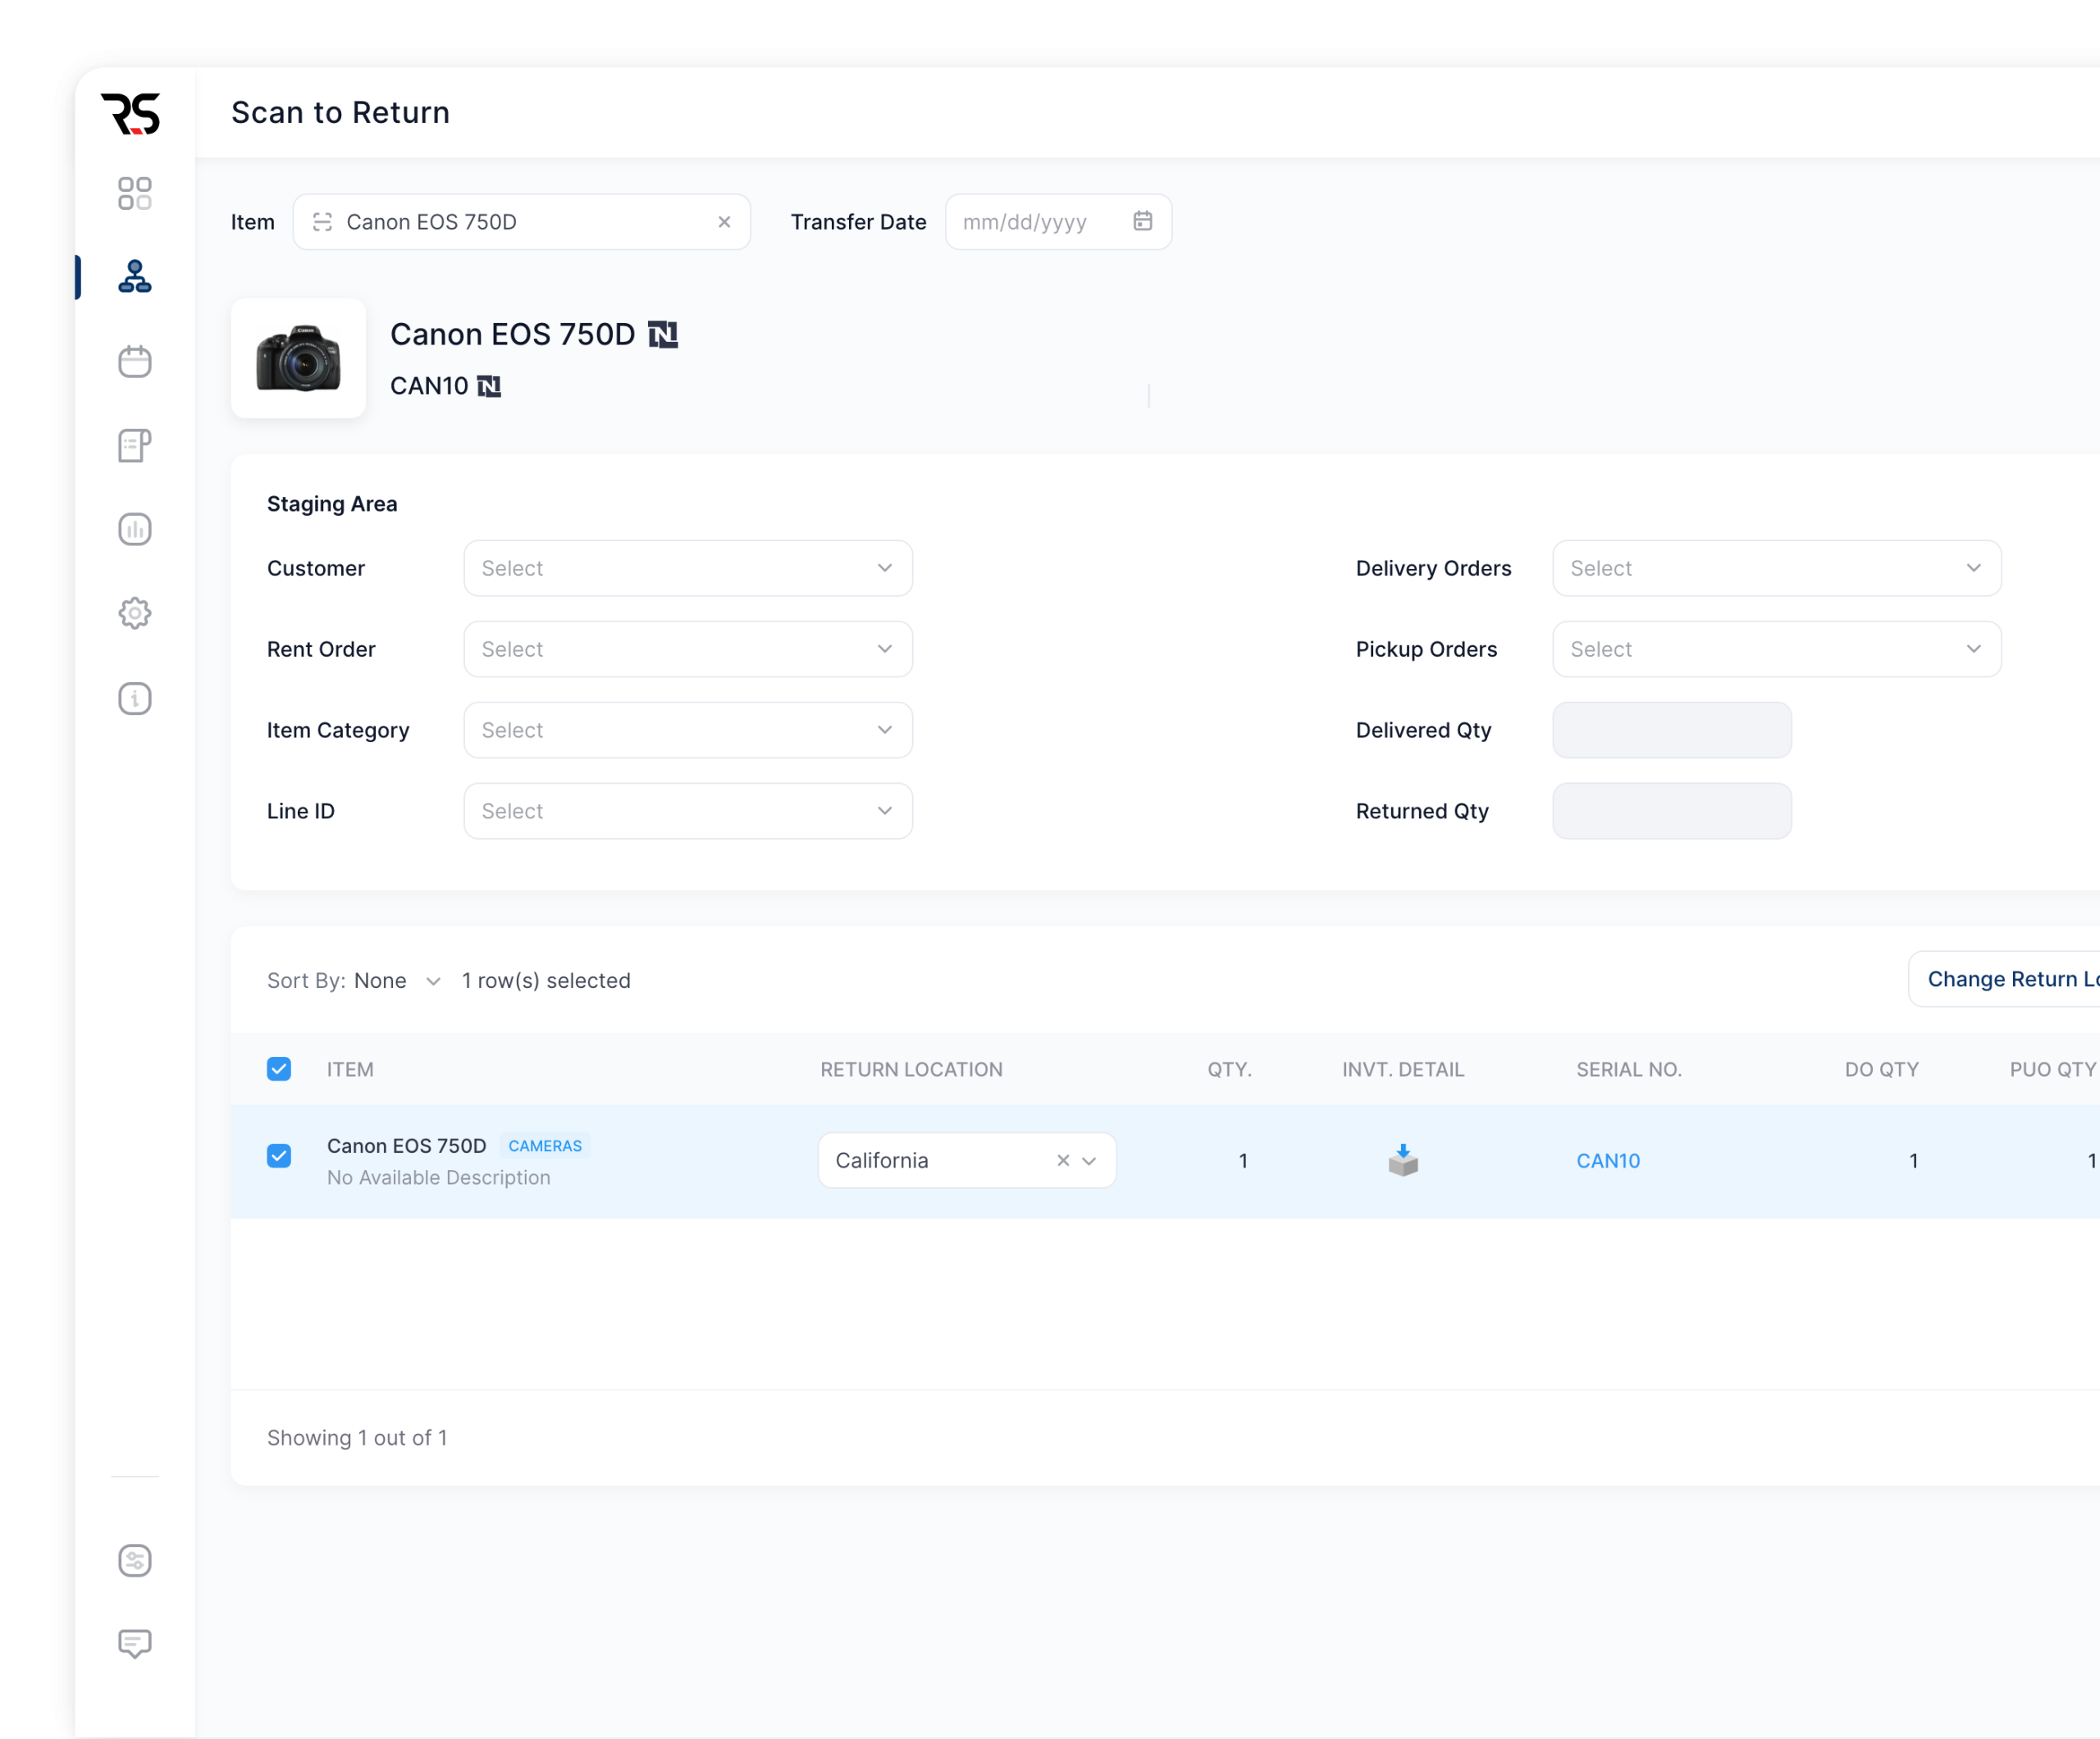This screenshot has width=2100, height=1739.
Task: Expand the Line ID dropdown
Action: tap(688, 811)
